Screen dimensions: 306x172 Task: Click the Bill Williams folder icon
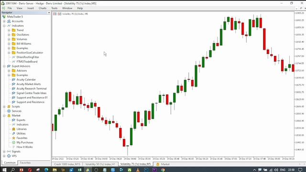tap(14, 43)
